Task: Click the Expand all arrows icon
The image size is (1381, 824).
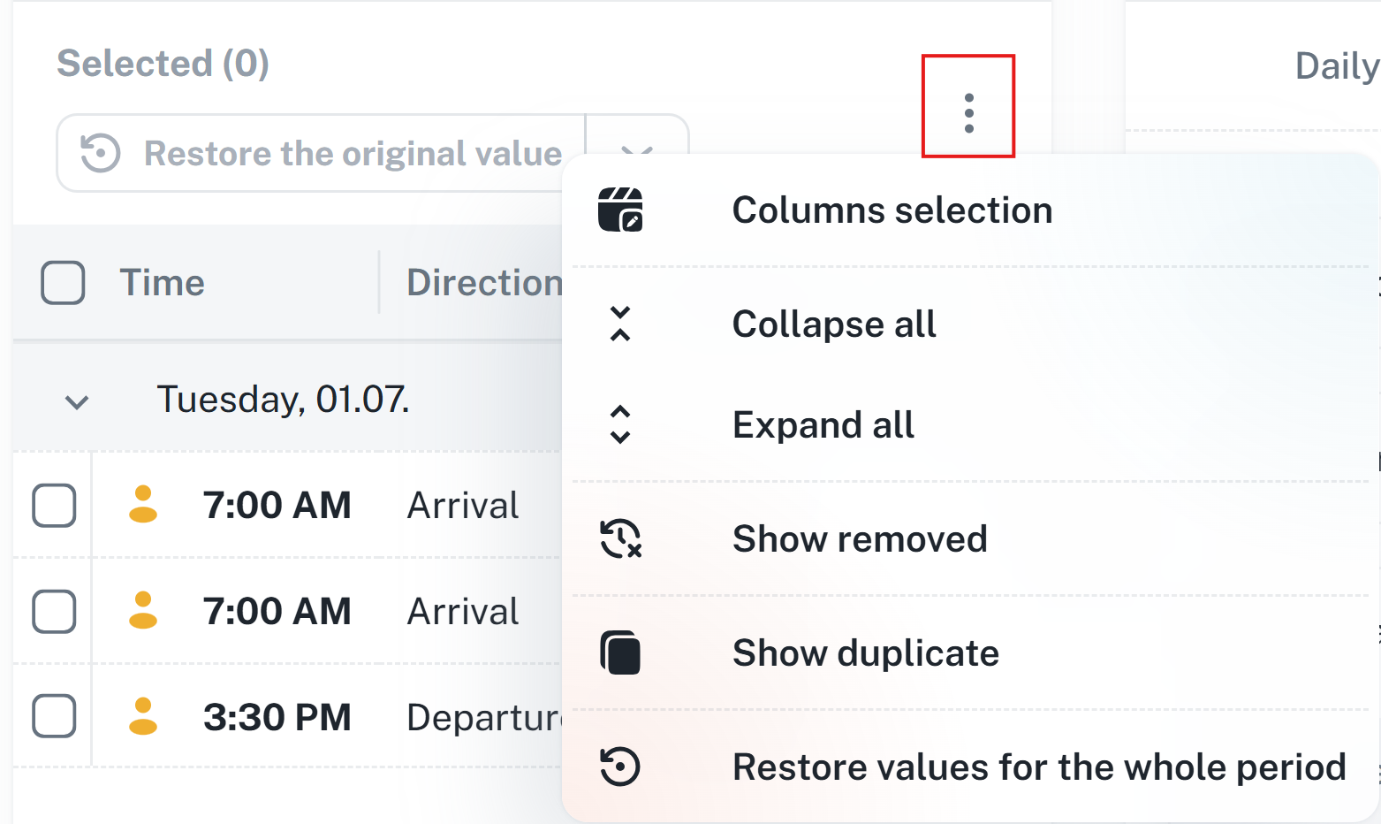Action: [620, 425]
